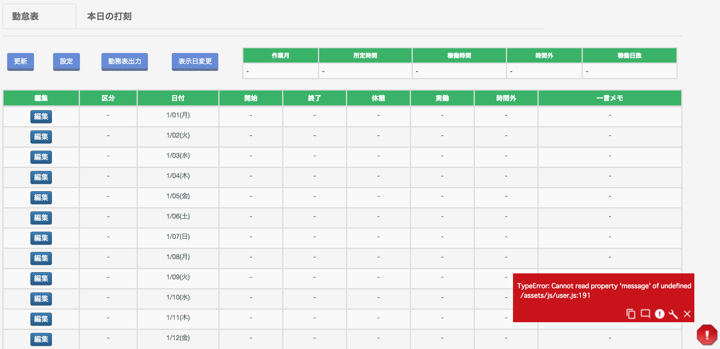
Task: Edit the 1/01(月) row
Action: 41,116
